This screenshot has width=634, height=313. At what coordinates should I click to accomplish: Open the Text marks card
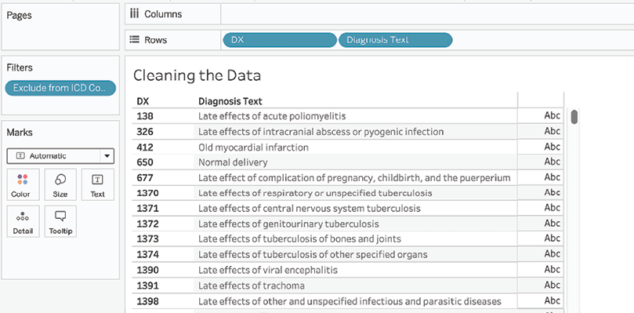click(97, 184)
